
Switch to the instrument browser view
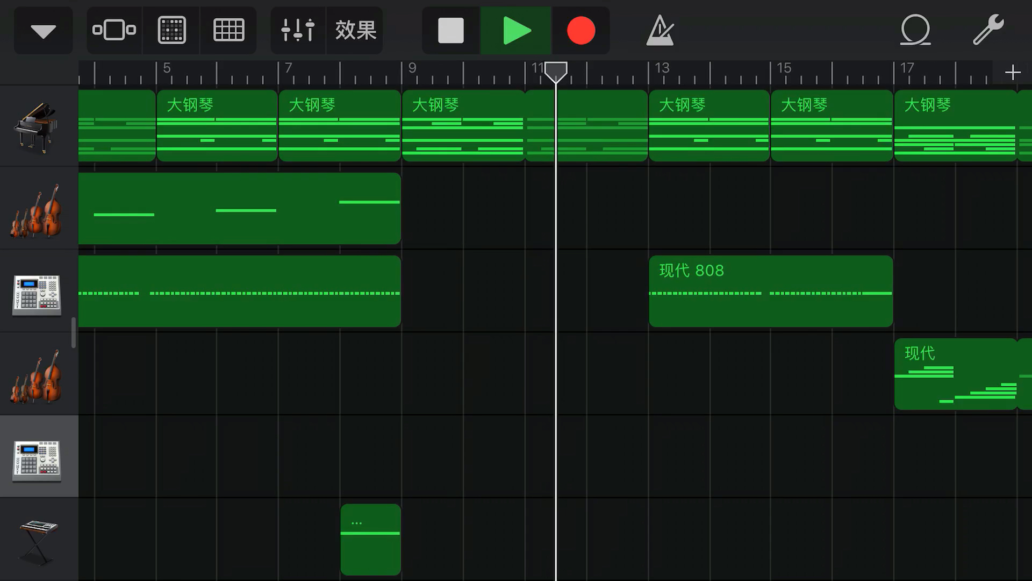click(x=114, y=30)
